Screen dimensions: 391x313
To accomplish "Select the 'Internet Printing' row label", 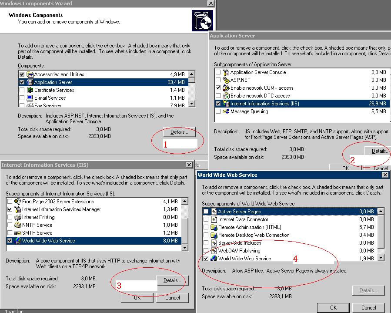I will pos(38,217).
